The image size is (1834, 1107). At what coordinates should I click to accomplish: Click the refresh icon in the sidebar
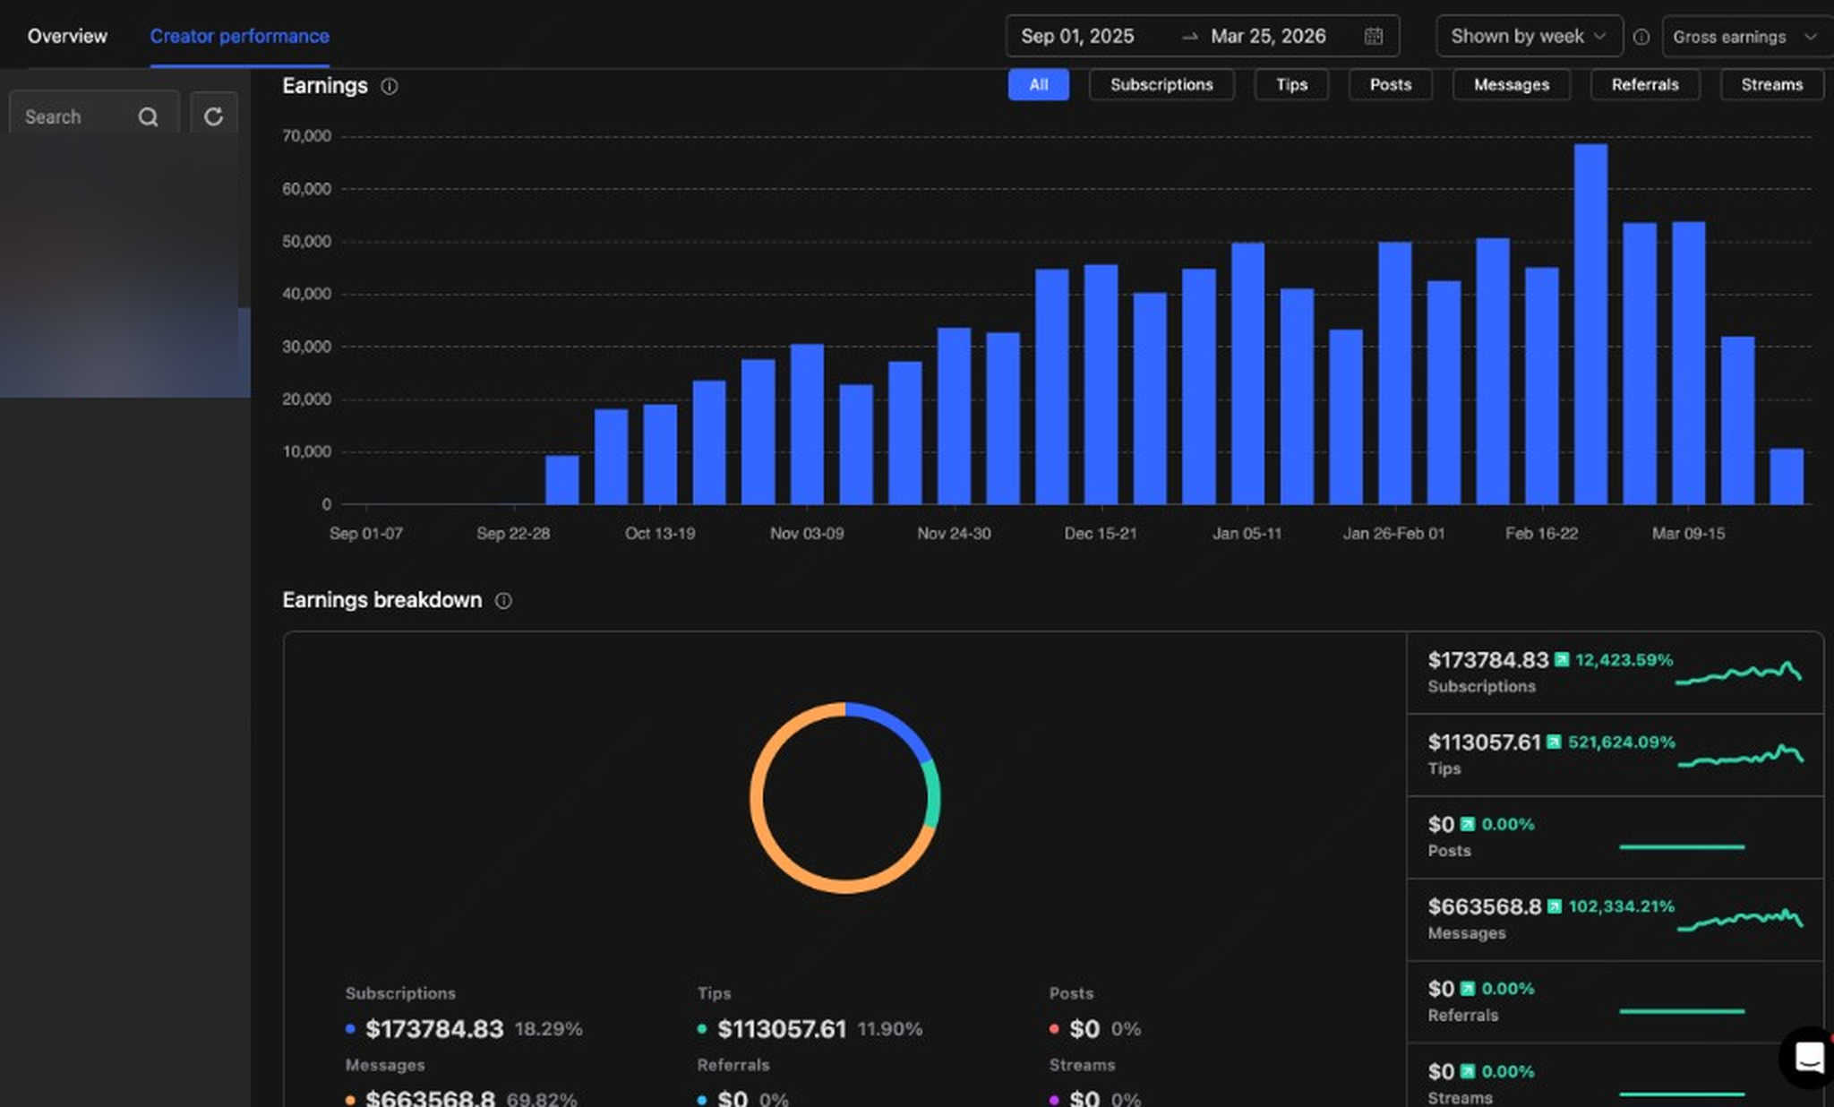(x=213, y=116)
